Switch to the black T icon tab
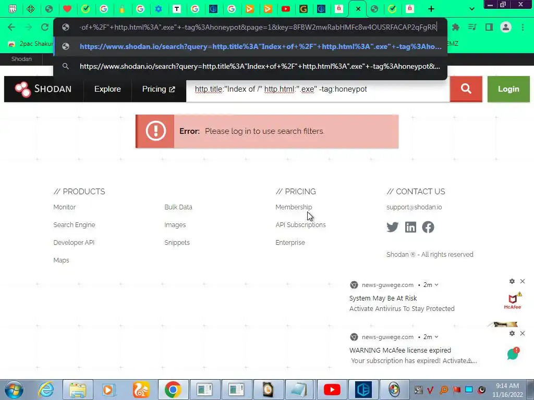Screen dimensions: 534x400 176,9
